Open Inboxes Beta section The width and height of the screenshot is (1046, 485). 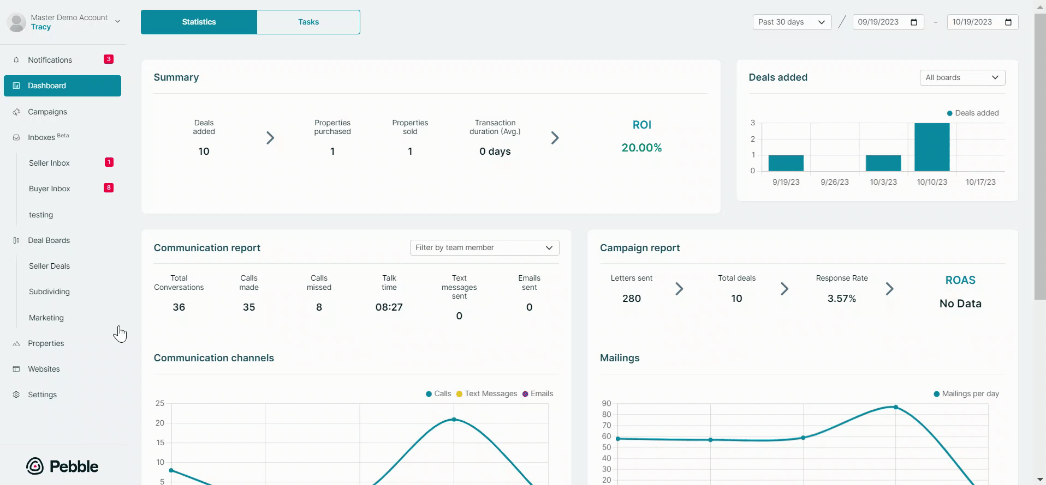(48, 137)
